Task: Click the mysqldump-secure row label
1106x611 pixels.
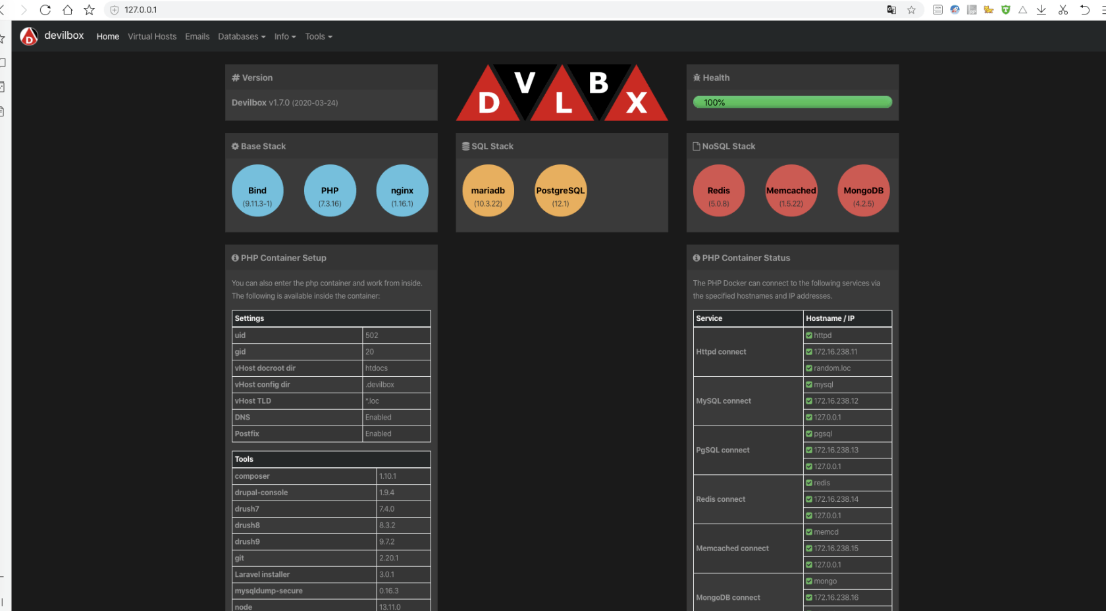Action: pos(269,591)
